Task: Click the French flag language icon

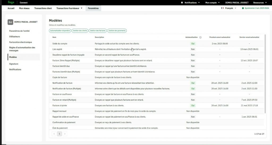Action: click(x=222, y=8)
